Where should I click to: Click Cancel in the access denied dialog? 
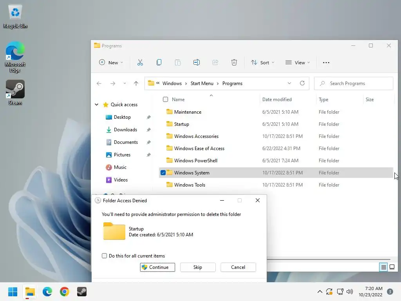pos(238,267)
